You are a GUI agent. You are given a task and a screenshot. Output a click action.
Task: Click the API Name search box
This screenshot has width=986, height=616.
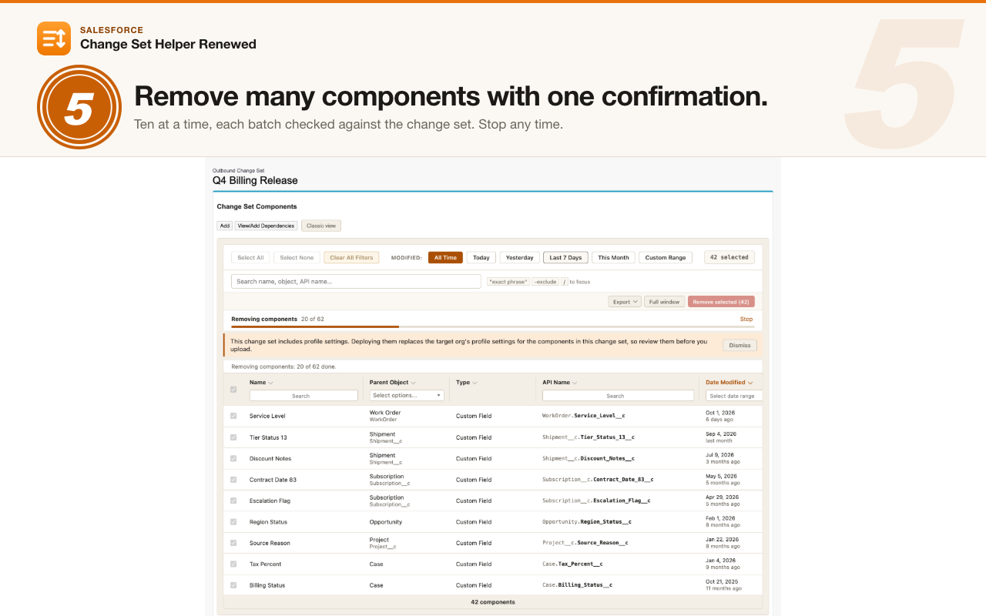618,396
